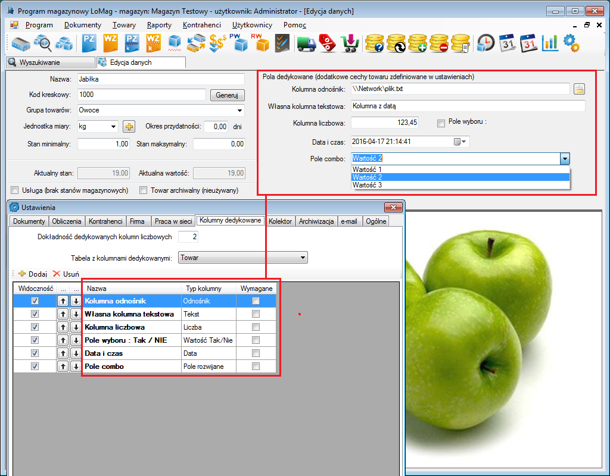Click the red percent price tag icon

coord(328,43)
